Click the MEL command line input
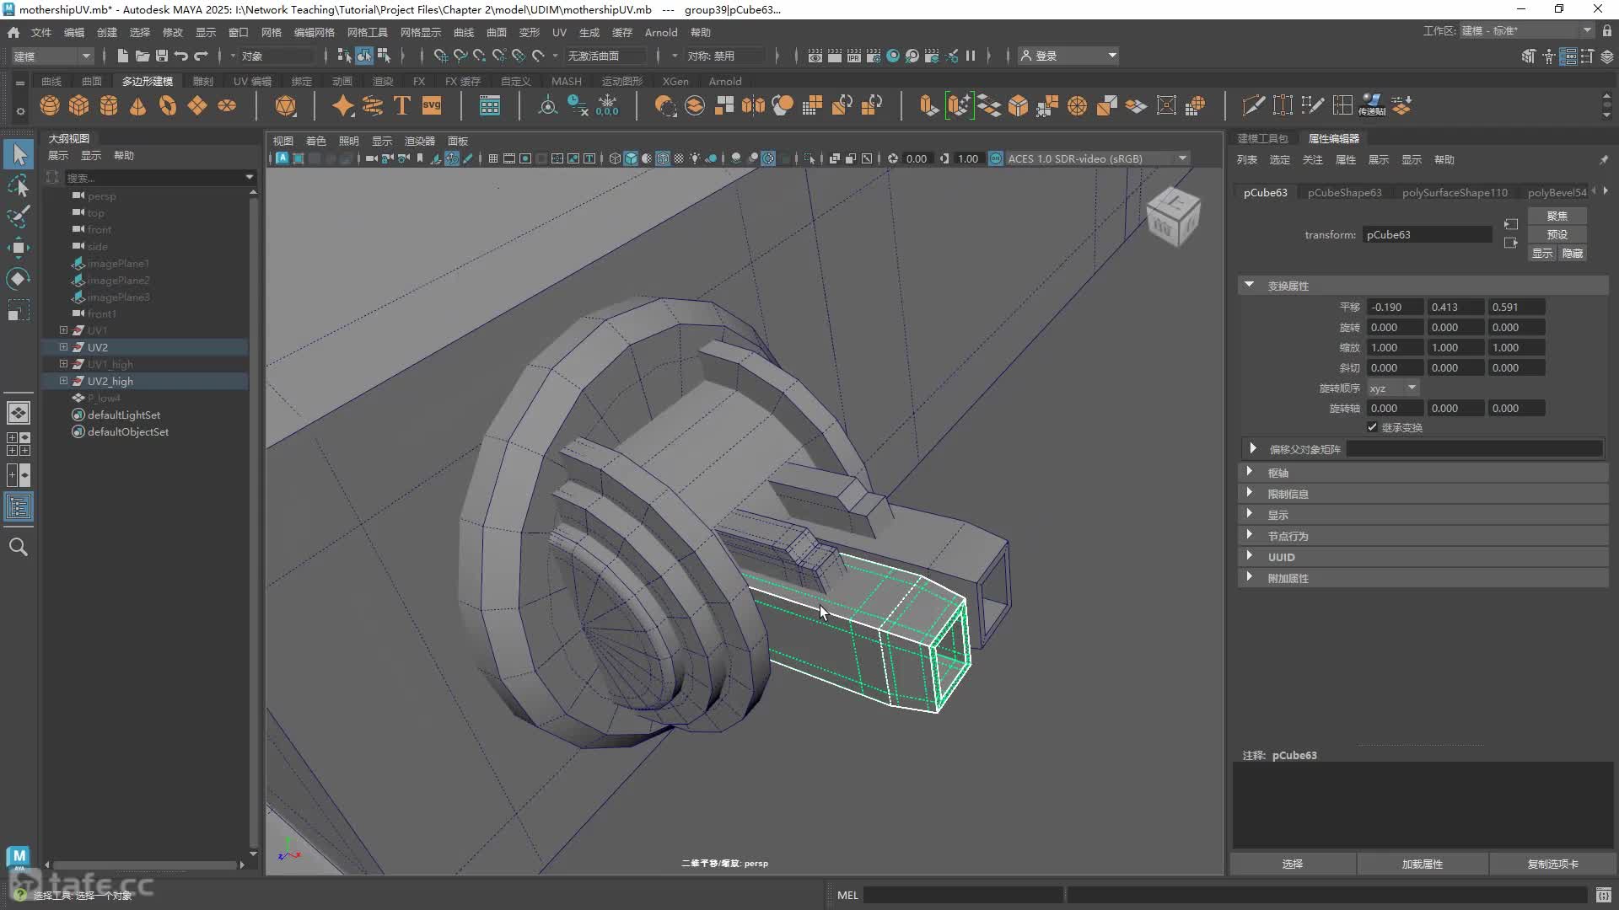This screenshot has height=910, width=1619. click(x=963, y=895)
